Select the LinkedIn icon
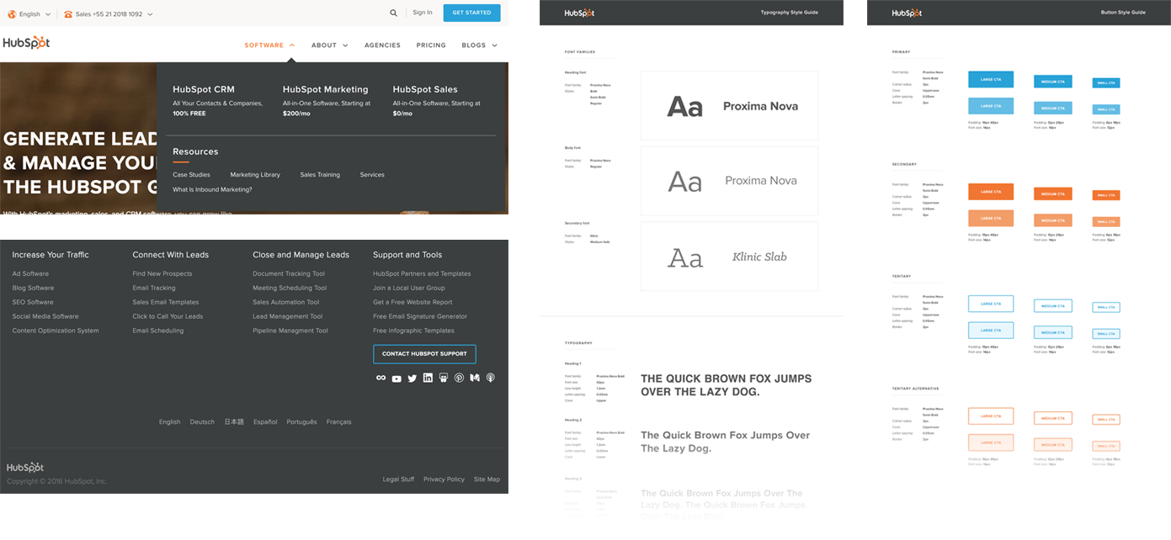Viewport: 1171px width, 540px height. tap(428, 378)
